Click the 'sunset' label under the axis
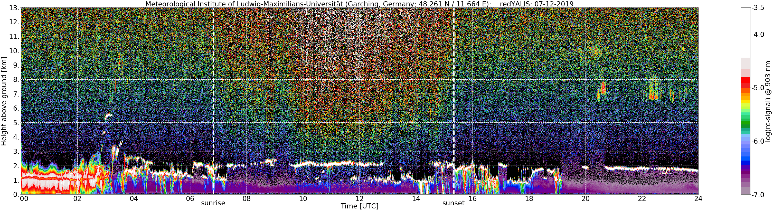The height and width of the screenshot is (211, 773). coord(454,203)
